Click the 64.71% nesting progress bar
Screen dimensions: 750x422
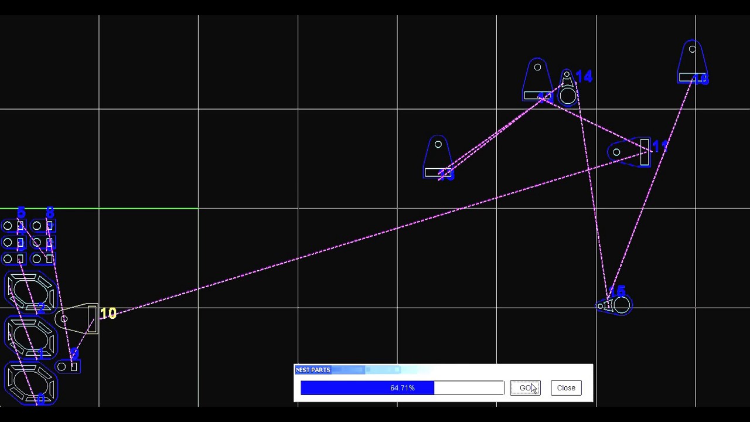402,388
